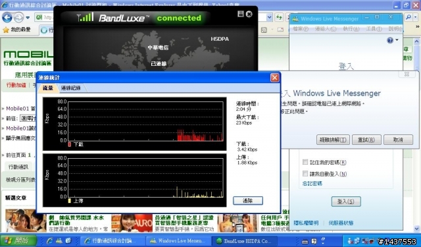Click 忘記密碼 forgot password link
The image size is (421, 247).
click(312, 184)
